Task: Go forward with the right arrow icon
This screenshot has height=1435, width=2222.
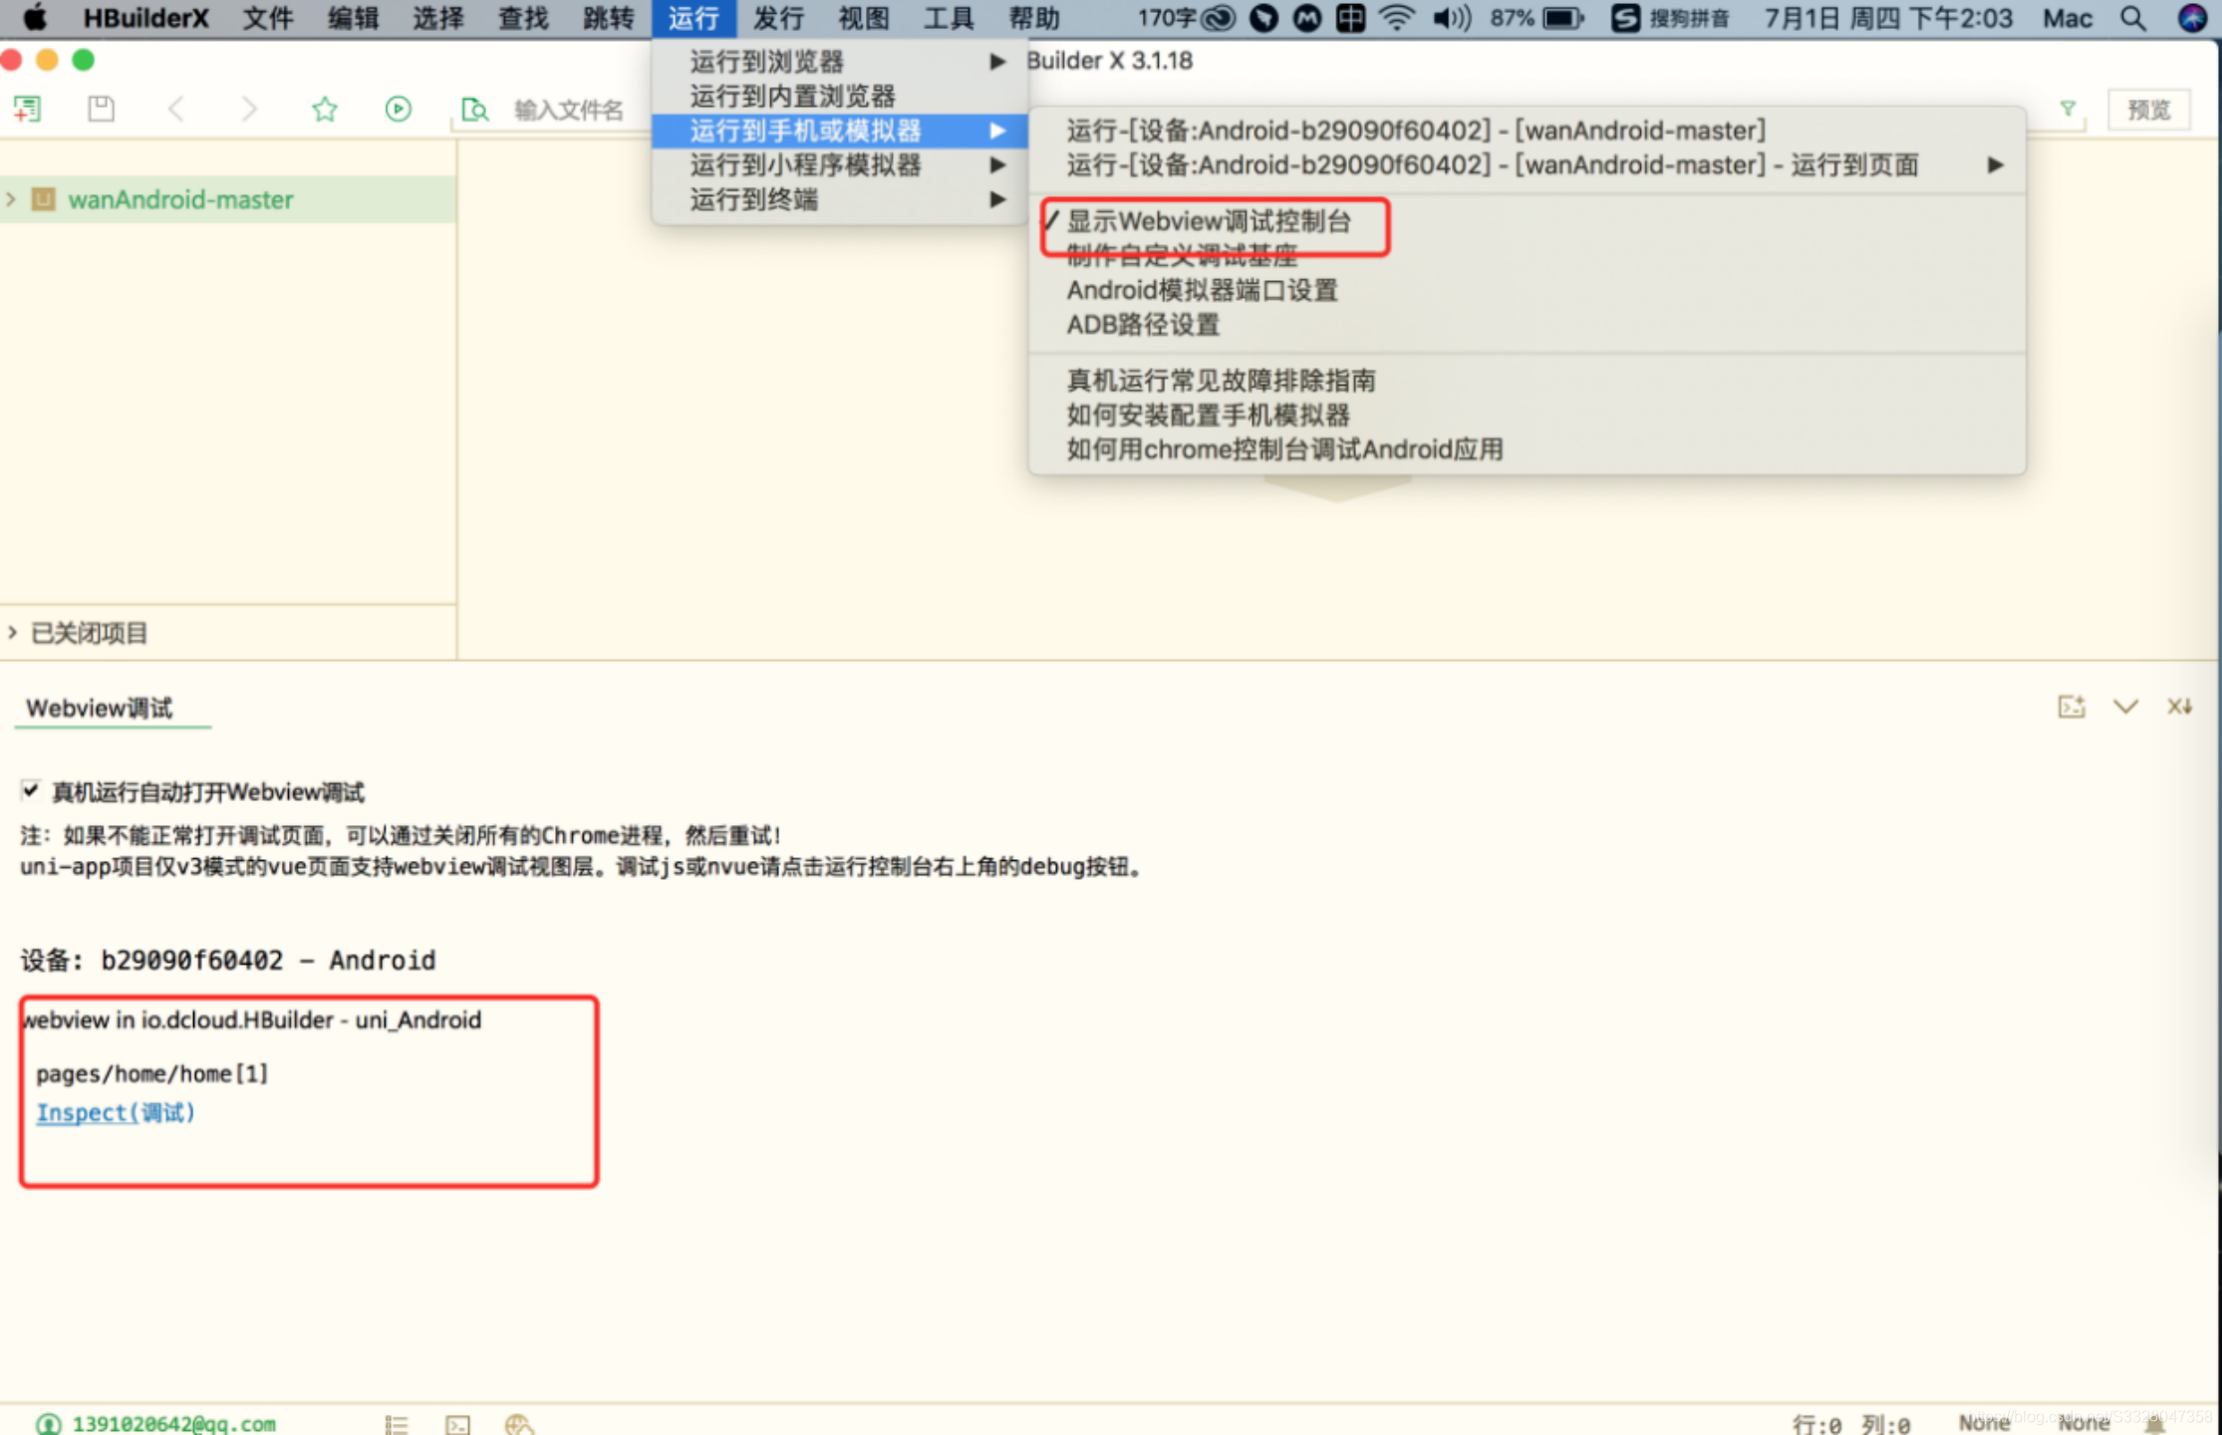Action: click(x=249, y=109)
